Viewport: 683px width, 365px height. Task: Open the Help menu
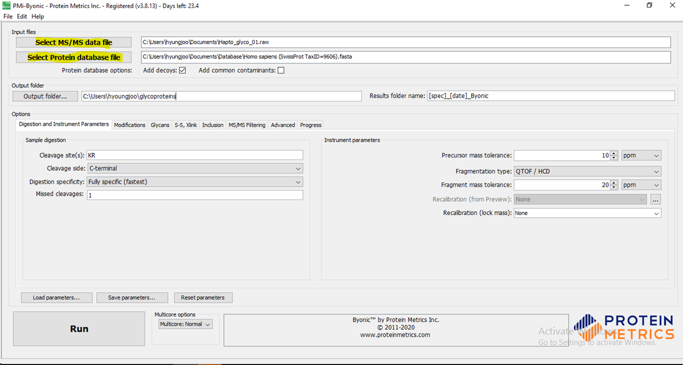click(38, 17)
